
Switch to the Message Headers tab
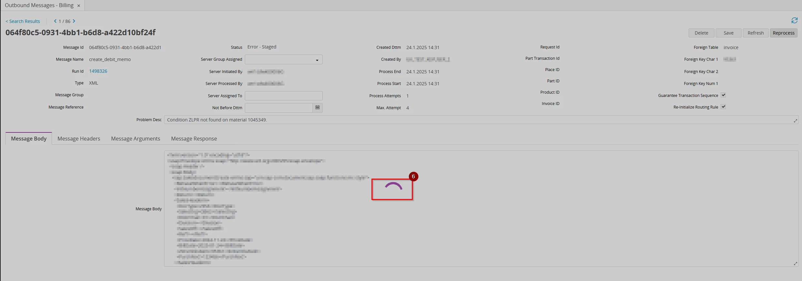pos(79,139)
